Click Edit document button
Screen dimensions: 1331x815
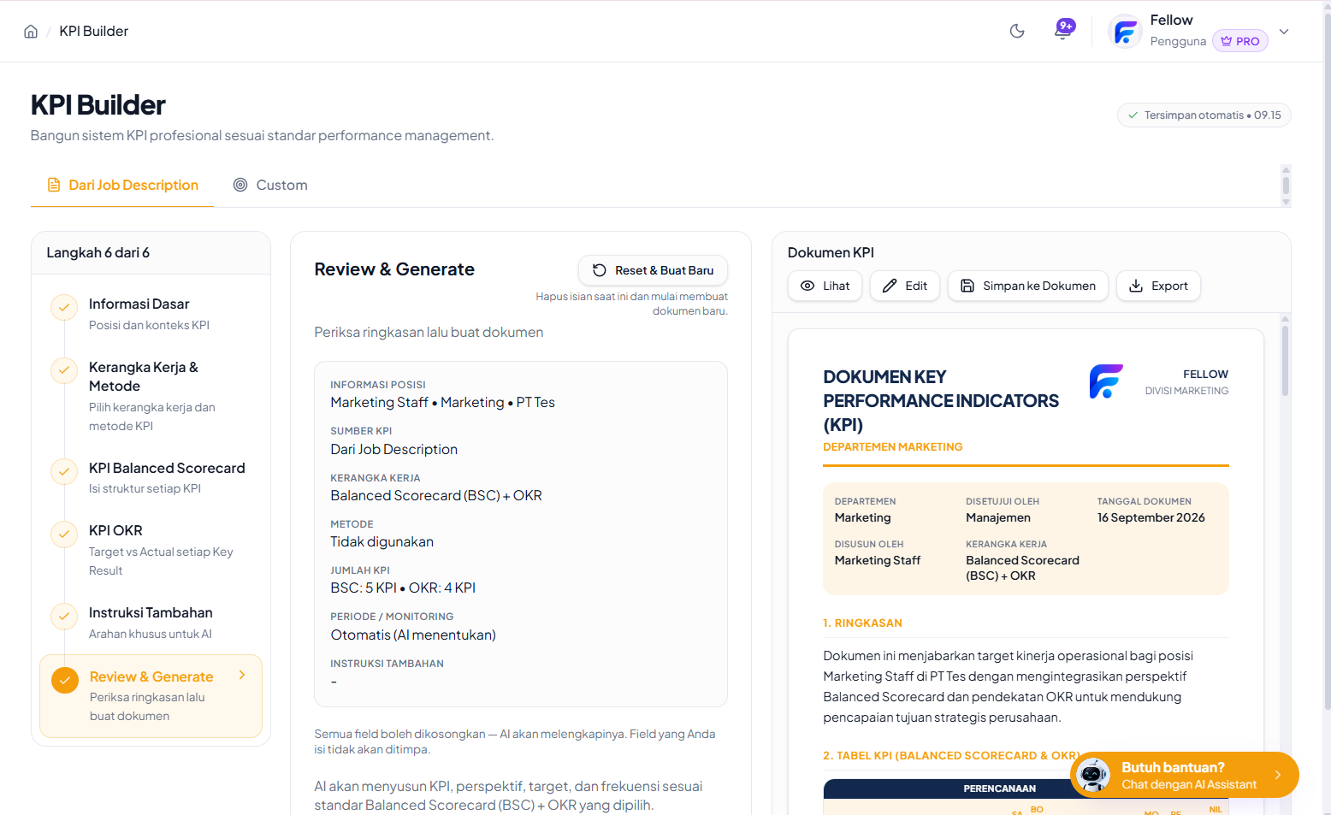click(x=905, y=286)
